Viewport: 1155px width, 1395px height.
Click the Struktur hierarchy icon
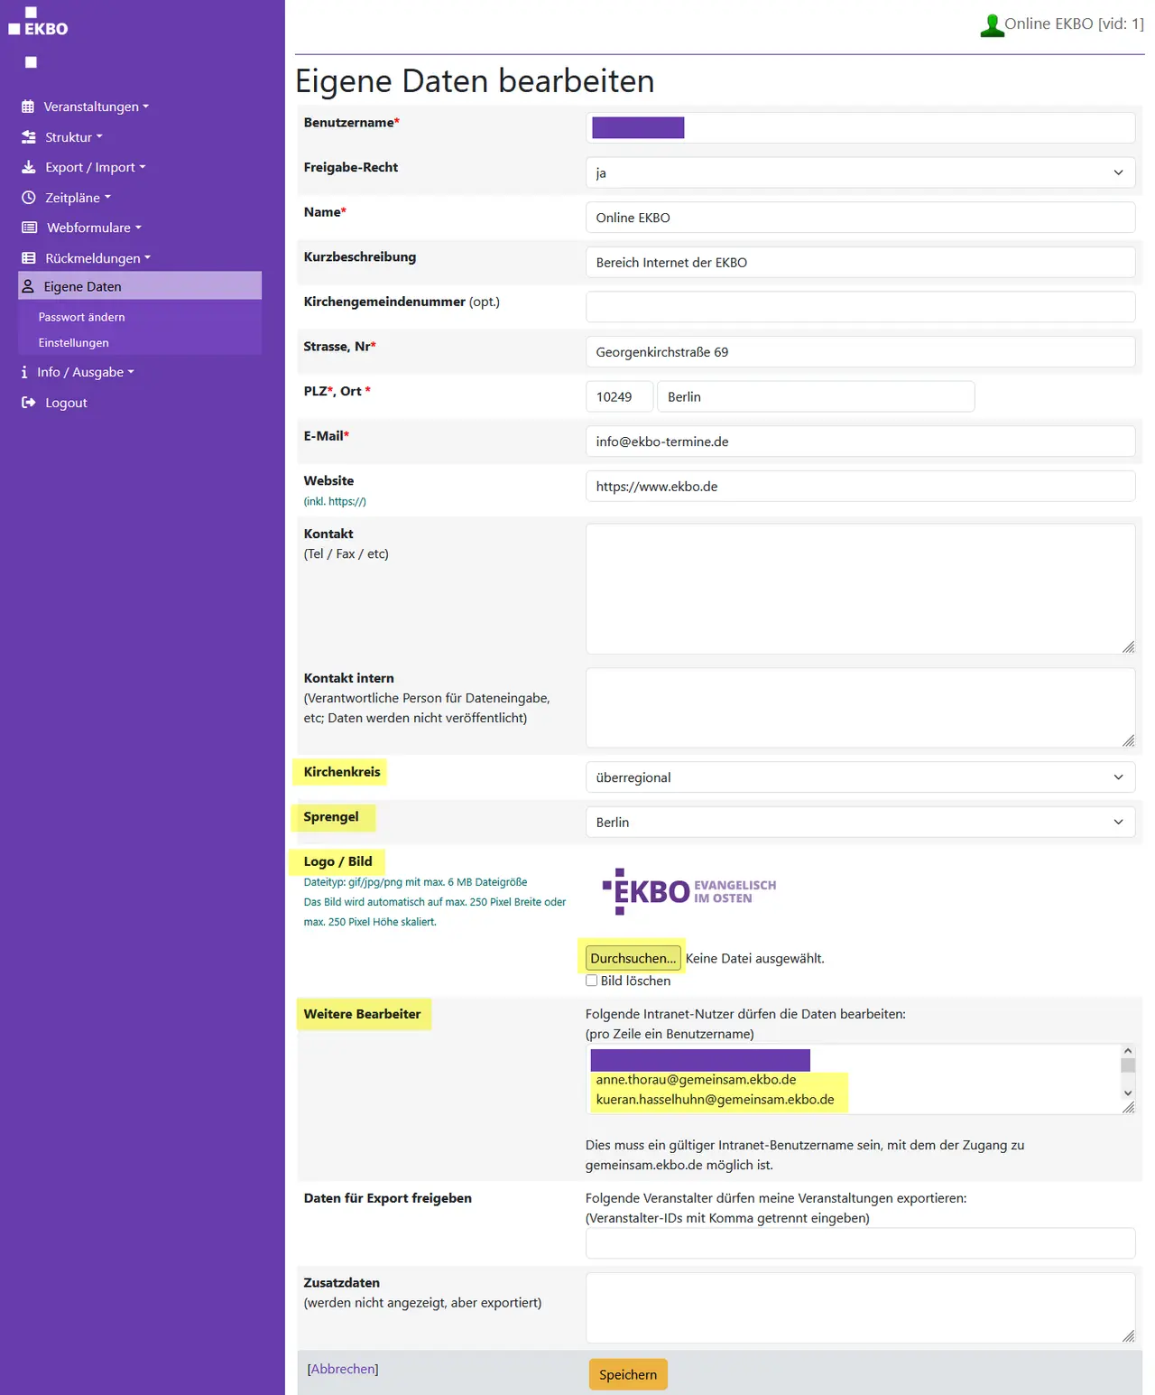point(29,137)
